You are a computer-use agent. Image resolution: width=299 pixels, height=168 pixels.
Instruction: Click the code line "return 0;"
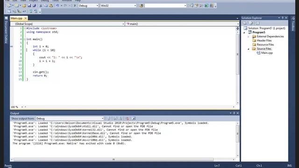coord(40,76)
